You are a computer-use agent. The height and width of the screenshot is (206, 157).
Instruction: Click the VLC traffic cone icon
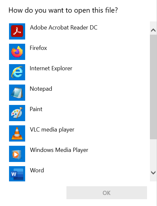coord(17,133)
